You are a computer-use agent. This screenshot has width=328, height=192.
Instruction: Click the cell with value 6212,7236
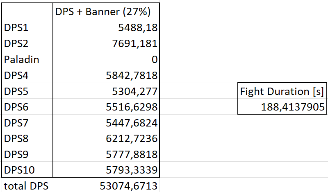[106, 138]
